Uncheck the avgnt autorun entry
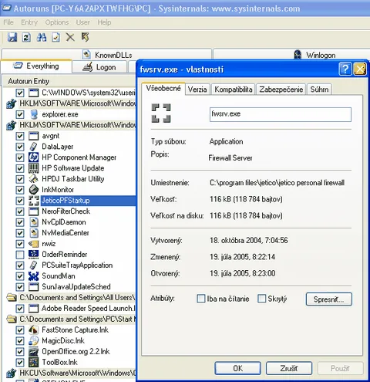The width and height of the screenshot is (370, 382). 20,136
